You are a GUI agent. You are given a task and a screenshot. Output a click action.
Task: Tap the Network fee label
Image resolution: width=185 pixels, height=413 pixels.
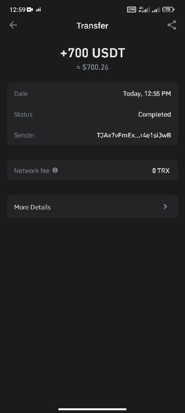[x=32, y=171]
